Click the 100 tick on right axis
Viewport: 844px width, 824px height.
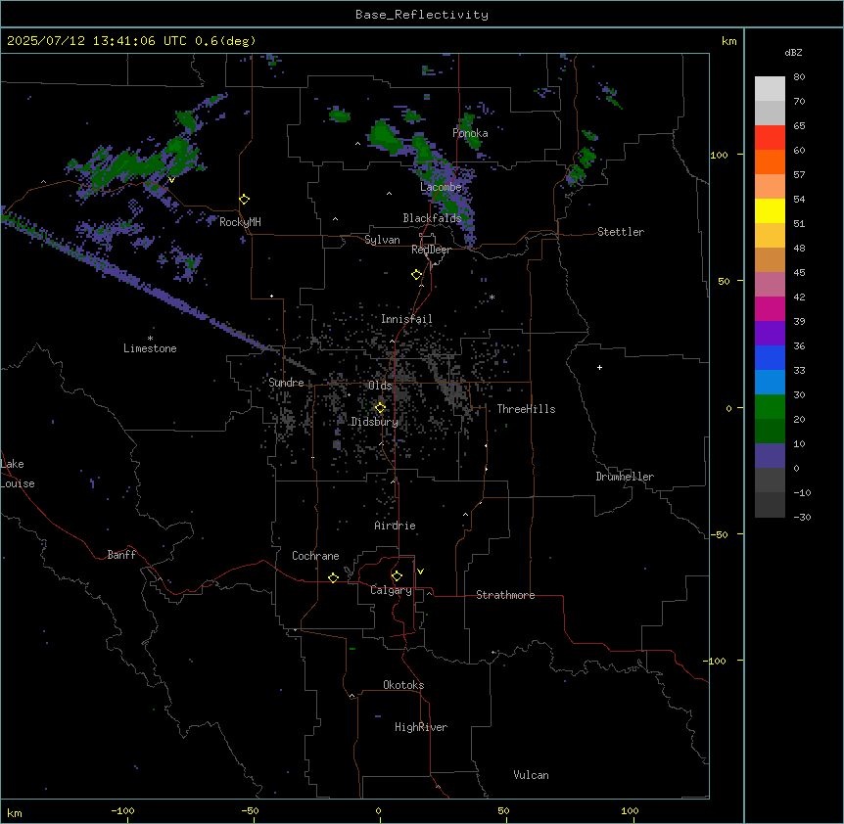(719, 155)
